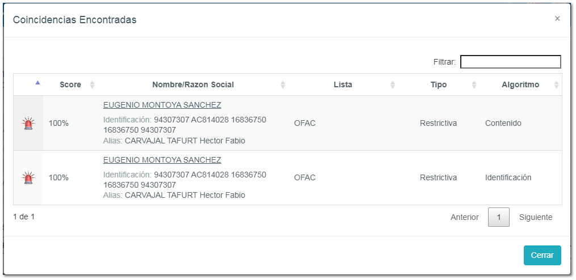Click the Contenido algorithm cell
The height and width of the screenshot is (280, 576).
503,123
